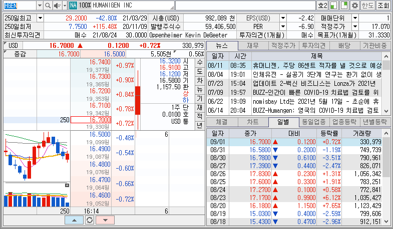Expand the 매매단위 dropdown arrow
Image resolution: width=393 pixels, height=229 pixels.
[355, 18]
